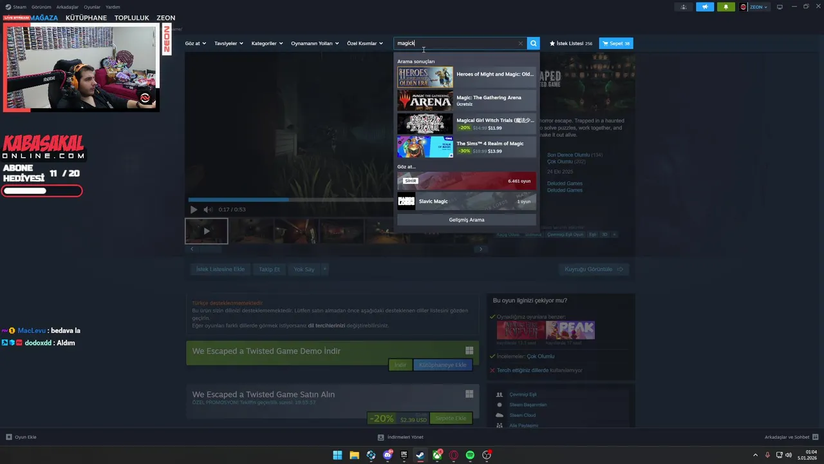
Task: Mute the trailer volume speaker
Action: pos(208,209)
